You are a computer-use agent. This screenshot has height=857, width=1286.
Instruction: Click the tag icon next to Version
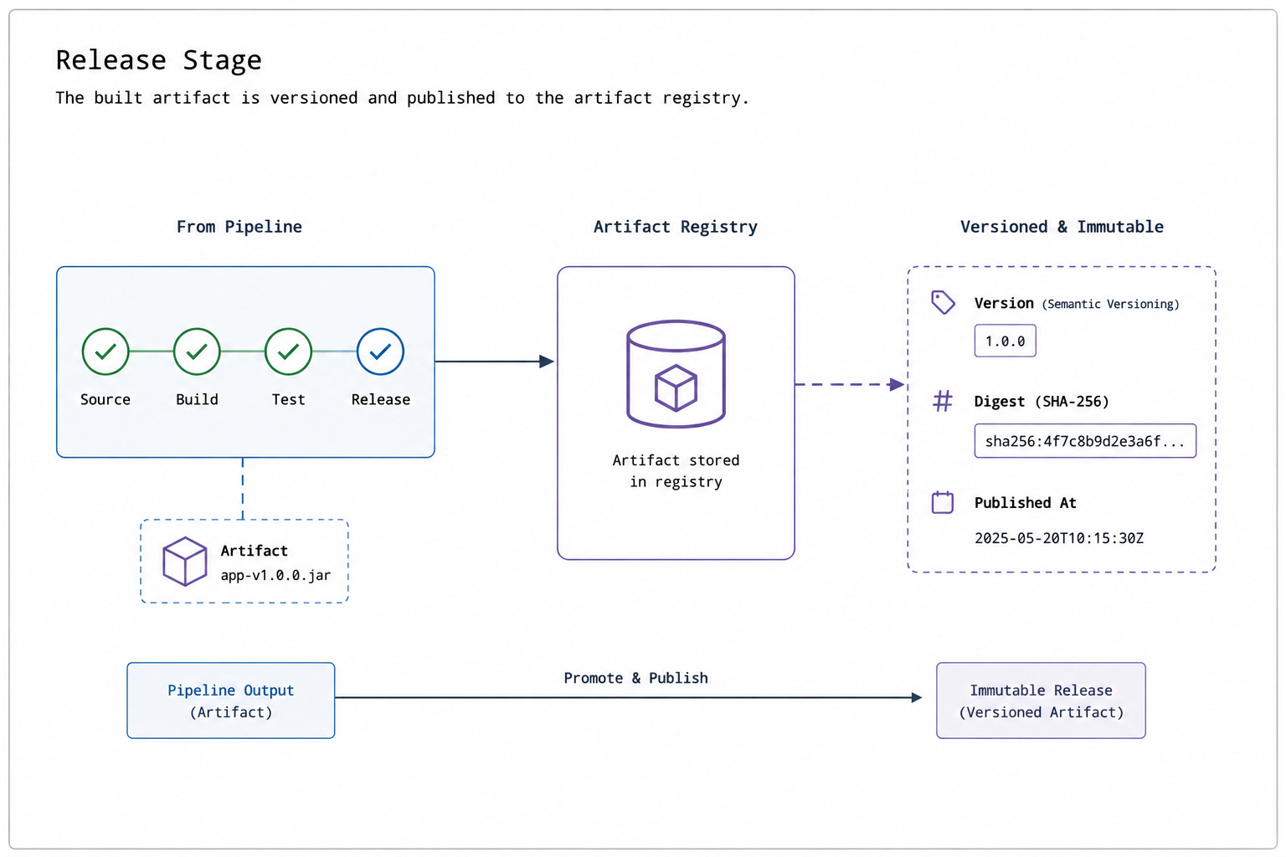point(944,302)
